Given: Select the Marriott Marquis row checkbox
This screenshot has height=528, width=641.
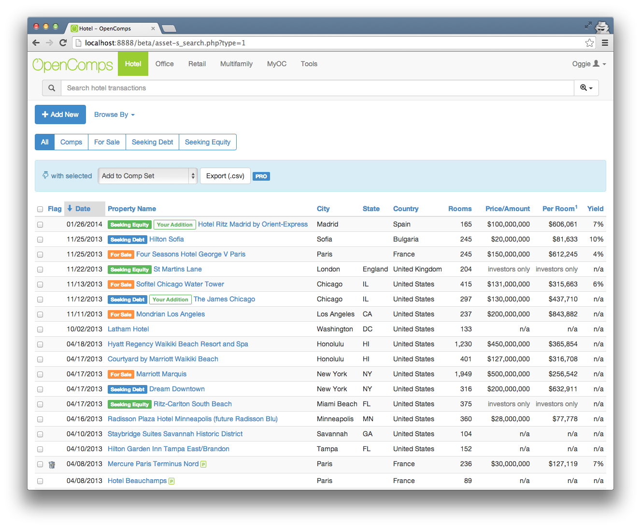Looking at the screenshot, I should [40, 374].
